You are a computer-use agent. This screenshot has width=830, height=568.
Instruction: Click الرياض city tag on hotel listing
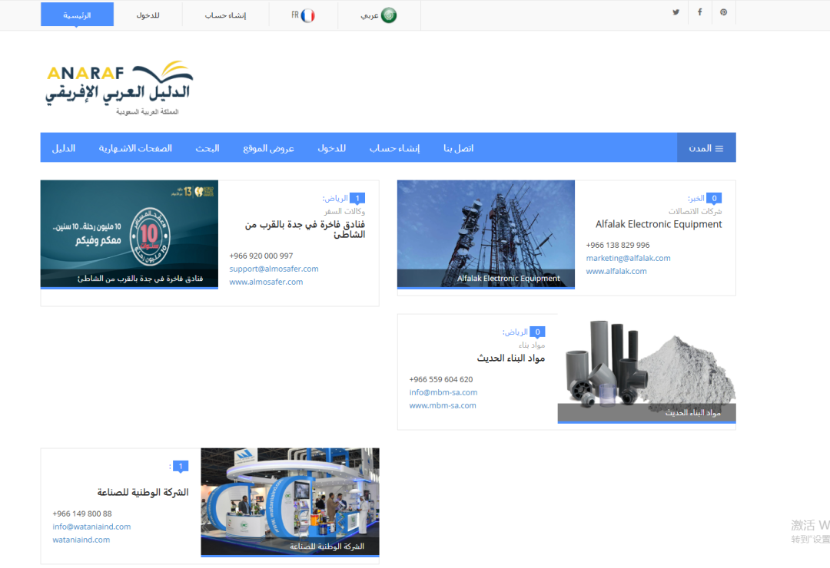pyautogui.click(x=335, y=198)
